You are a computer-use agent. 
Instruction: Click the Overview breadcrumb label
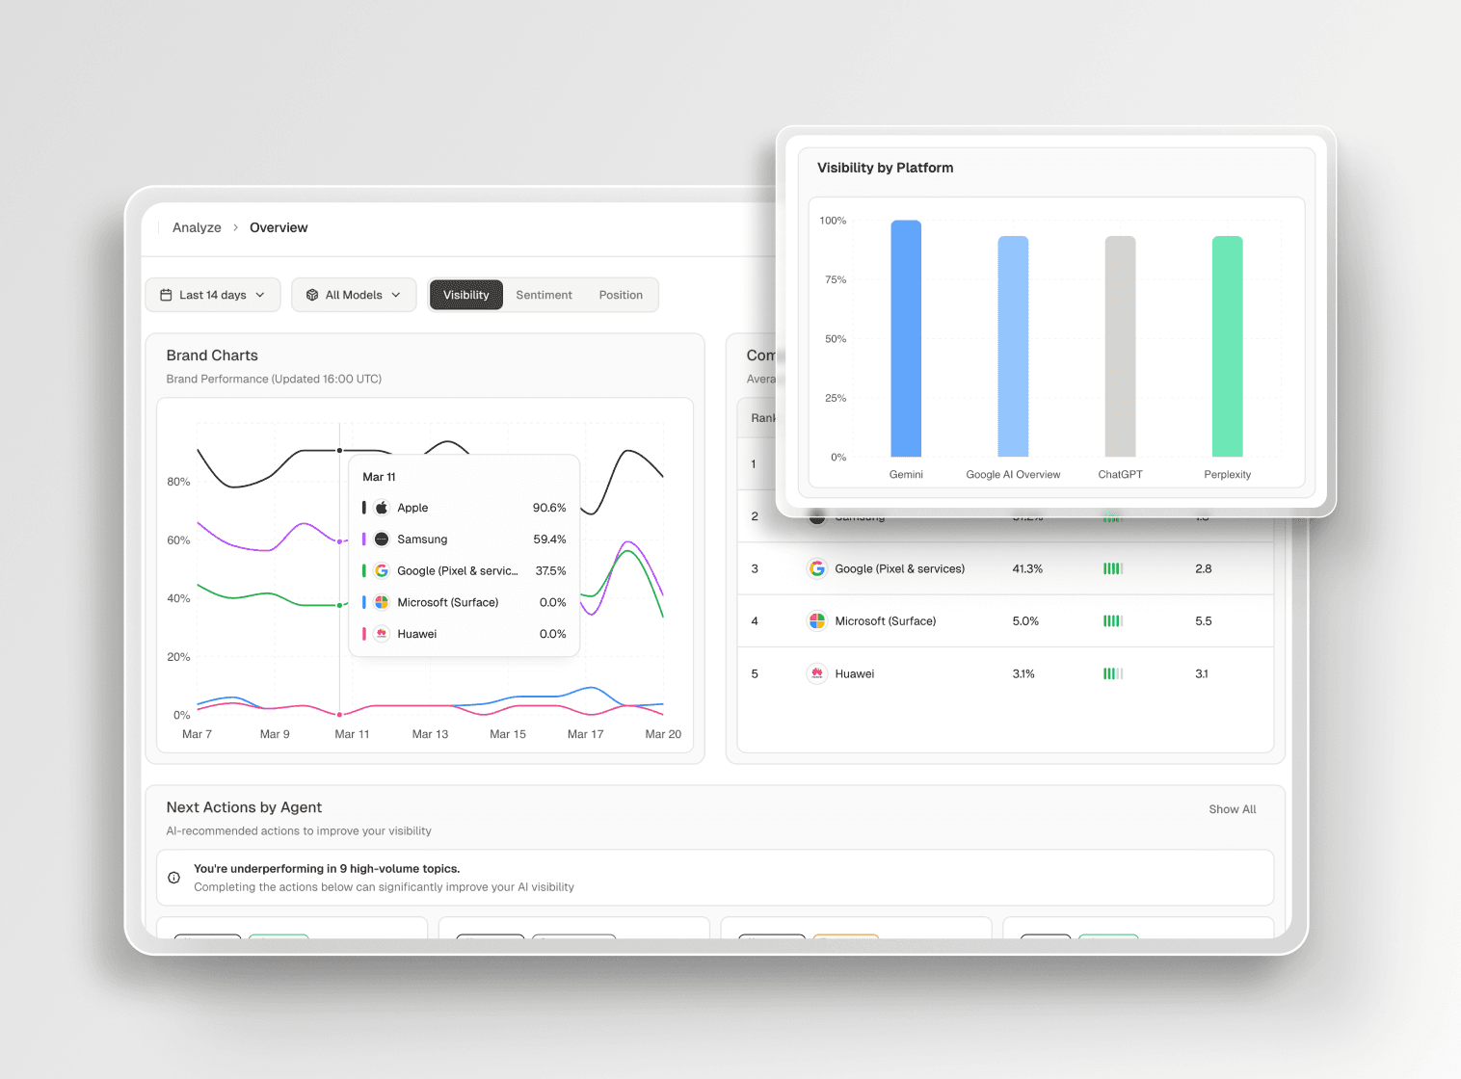point(279,227)
